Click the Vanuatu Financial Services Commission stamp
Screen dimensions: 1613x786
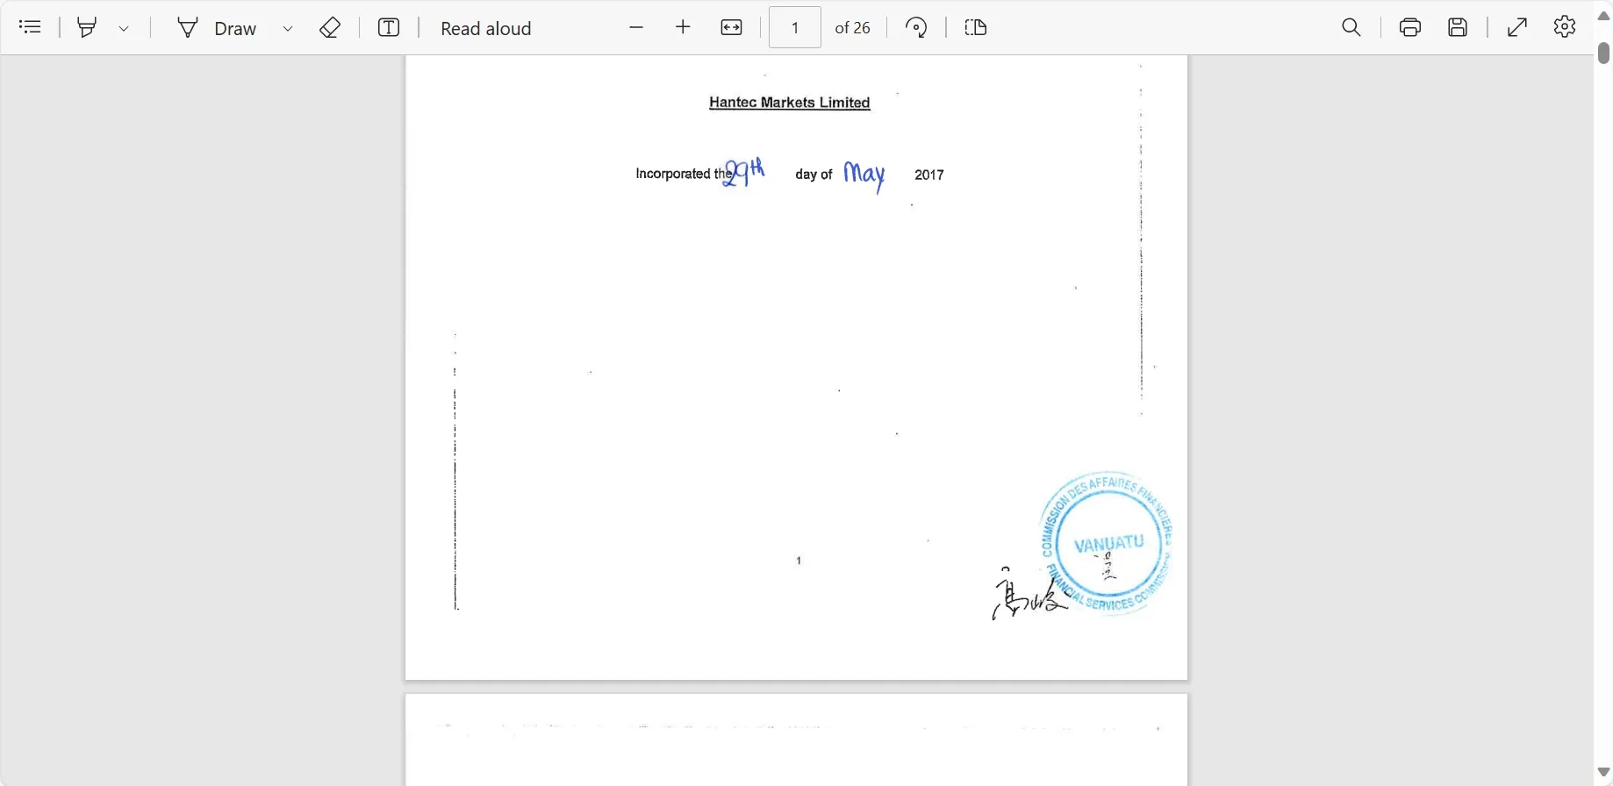pos(1107,543)
